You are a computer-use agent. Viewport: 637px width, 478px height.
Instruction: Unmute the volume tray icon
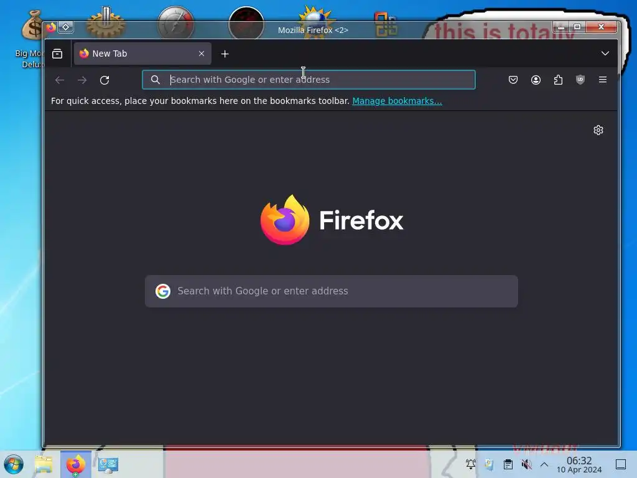(x=526, y=464)
